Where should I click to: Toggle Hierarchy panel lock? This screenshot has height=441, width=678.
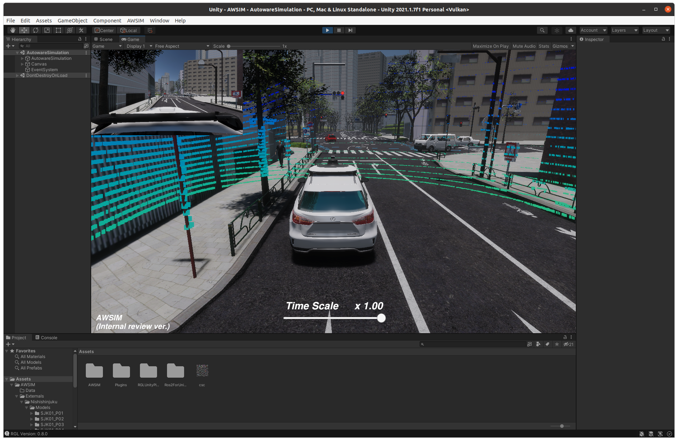point(80,39)
